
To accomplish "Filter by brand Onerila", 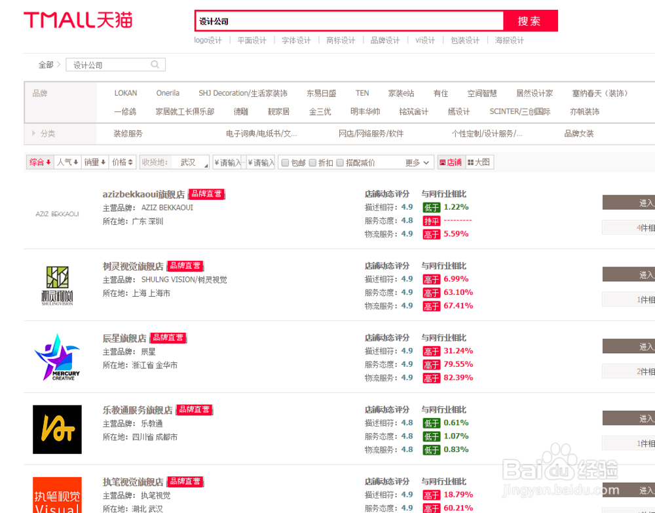I will [168, 93].
